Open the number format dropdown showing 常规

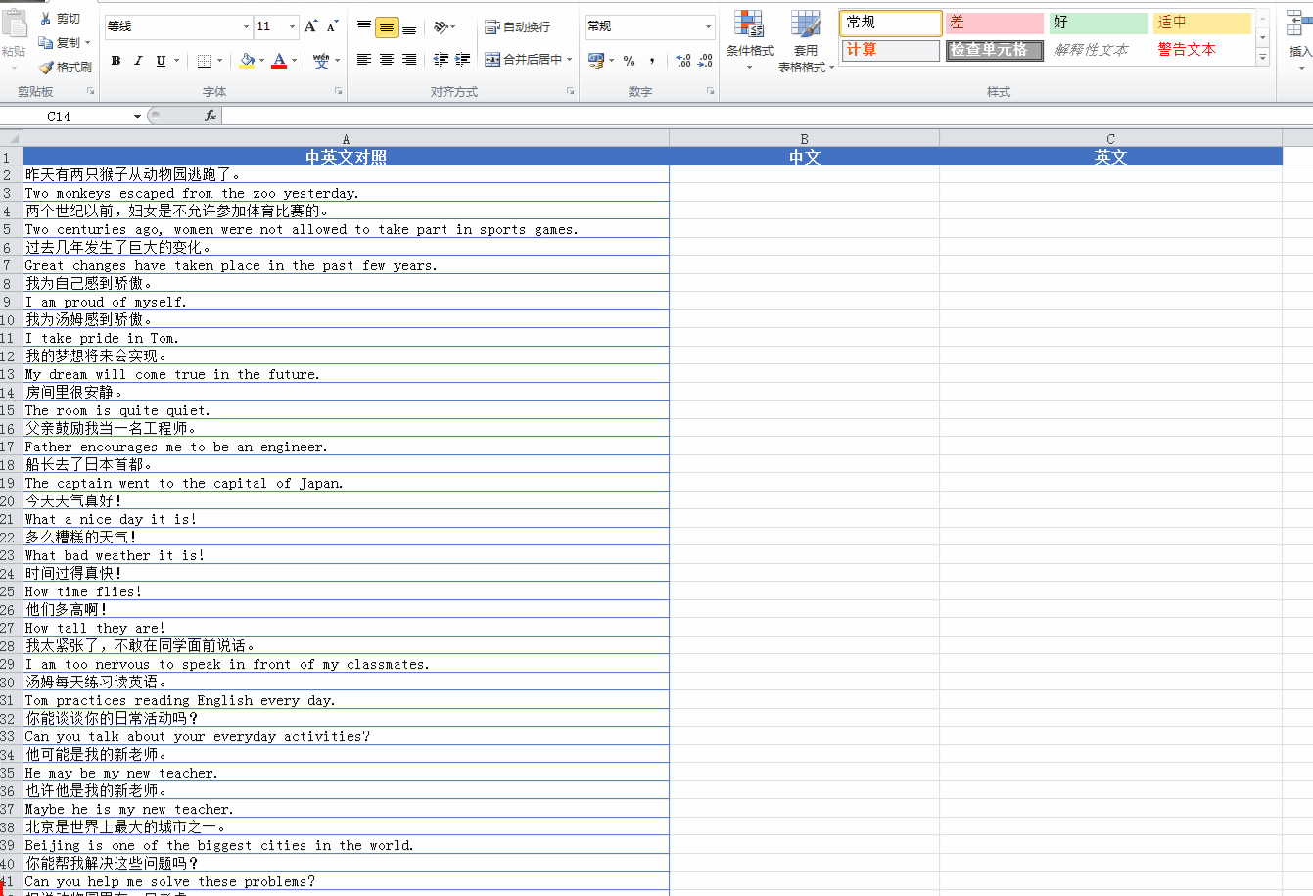tap(709, 26)
